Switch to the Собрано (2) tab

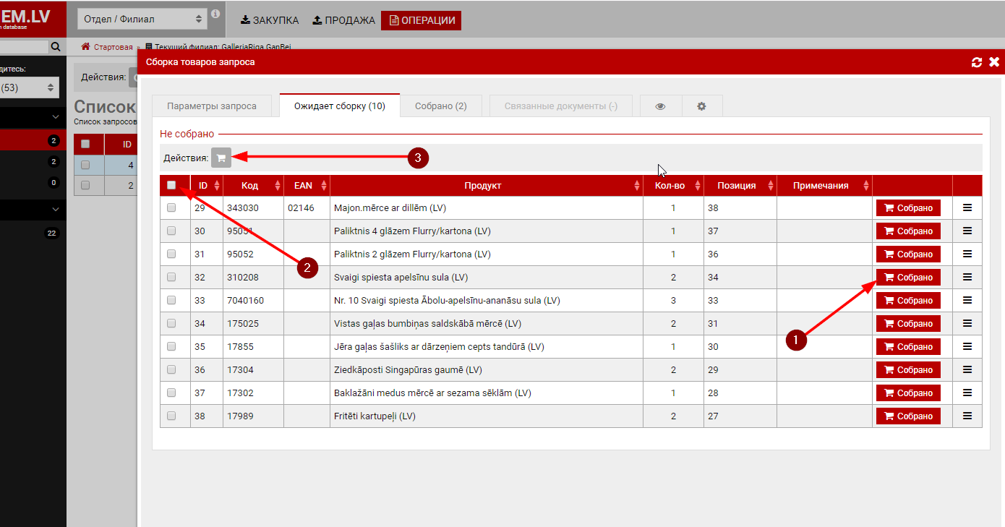point(440,106)
